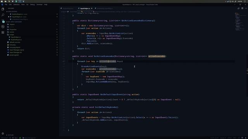
Task: Expand the Properties folder
Action: click(x=13, y=29)
